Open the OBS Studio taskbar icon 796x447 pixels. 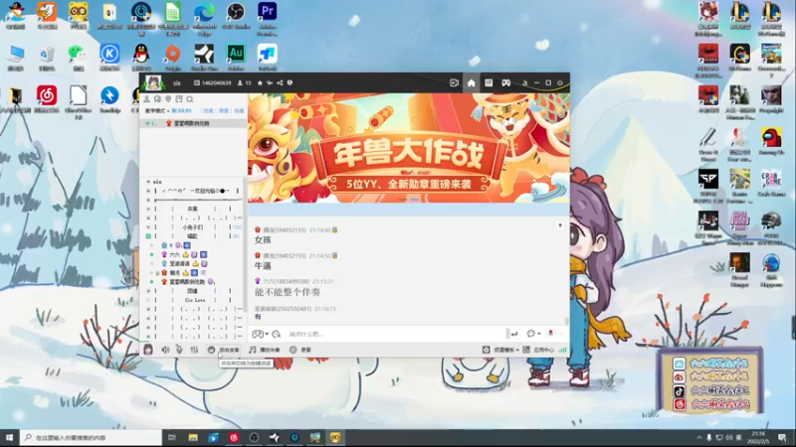click(254, 437)
